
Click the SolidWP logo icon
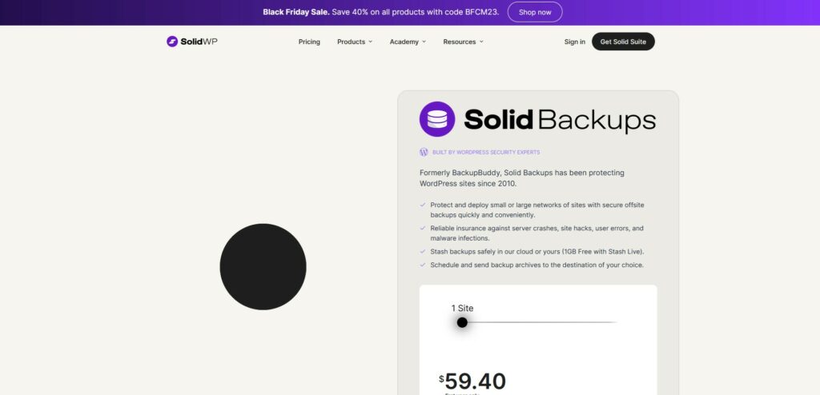(x=172, y=42)
